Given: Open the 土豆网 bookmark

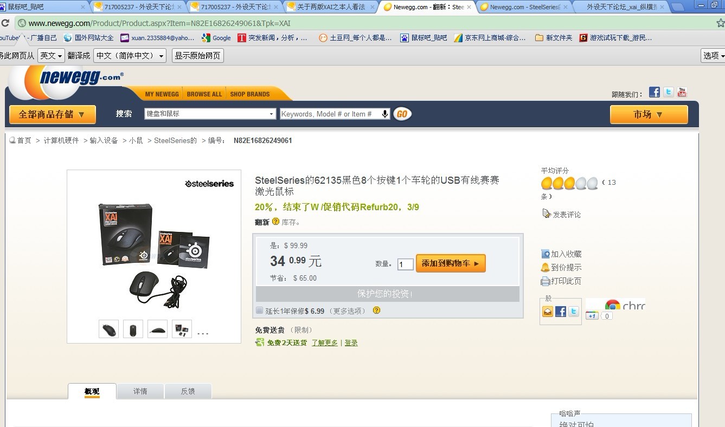Looking at the screenshot, I should pyautogui.click(x=355, y=38).
